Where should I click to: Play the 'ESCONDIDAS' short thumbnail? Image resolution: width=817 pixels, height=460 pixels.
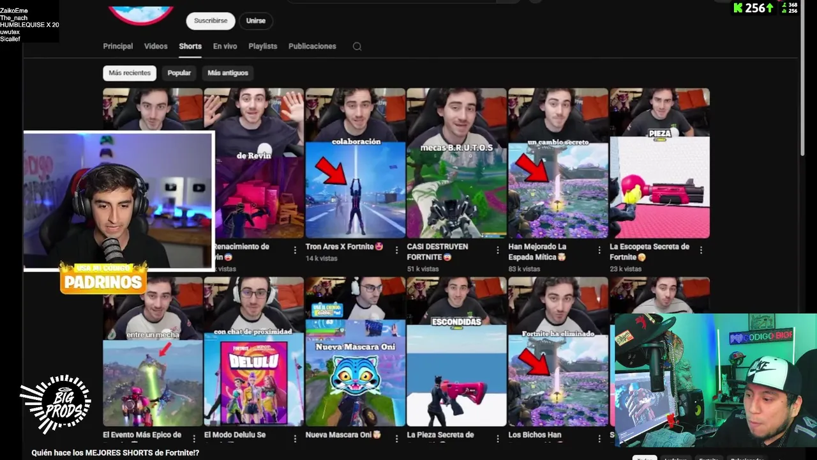tap(456, 351)
